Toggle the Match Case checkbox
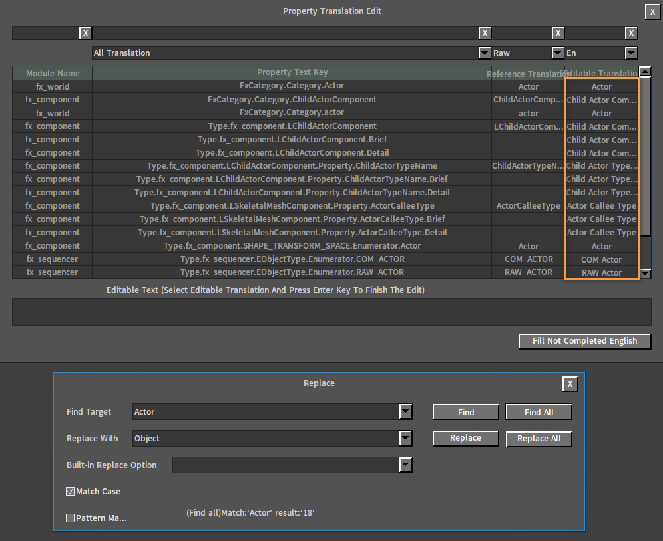Viewport: 663px width, 541px height. tap(71, 492)
